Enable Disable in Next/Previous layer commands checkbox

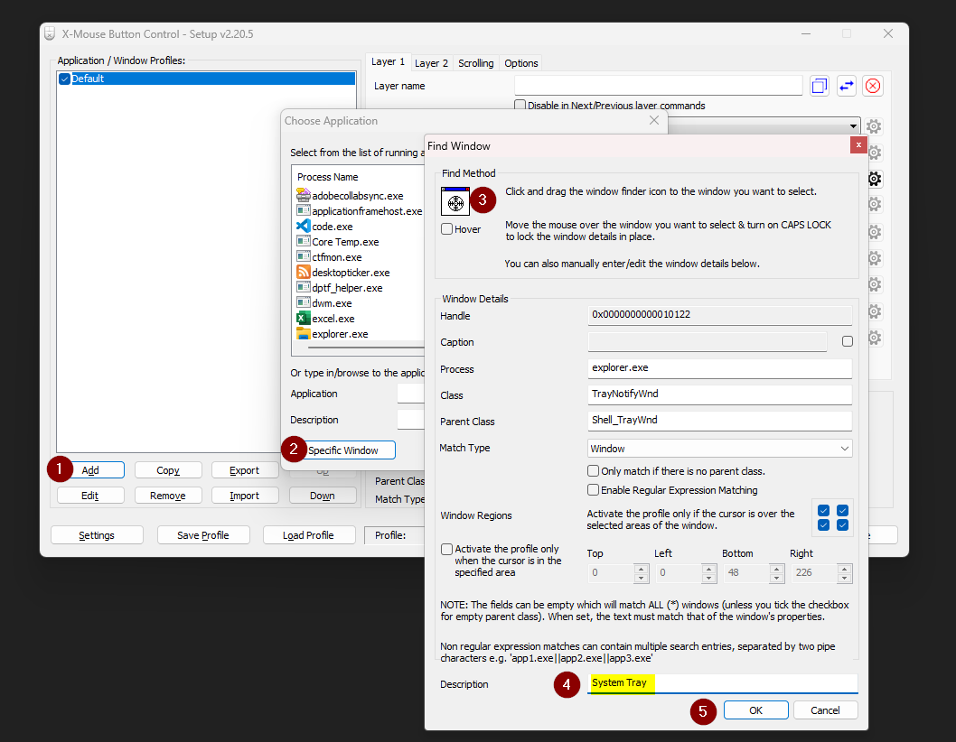pos(520,105)
